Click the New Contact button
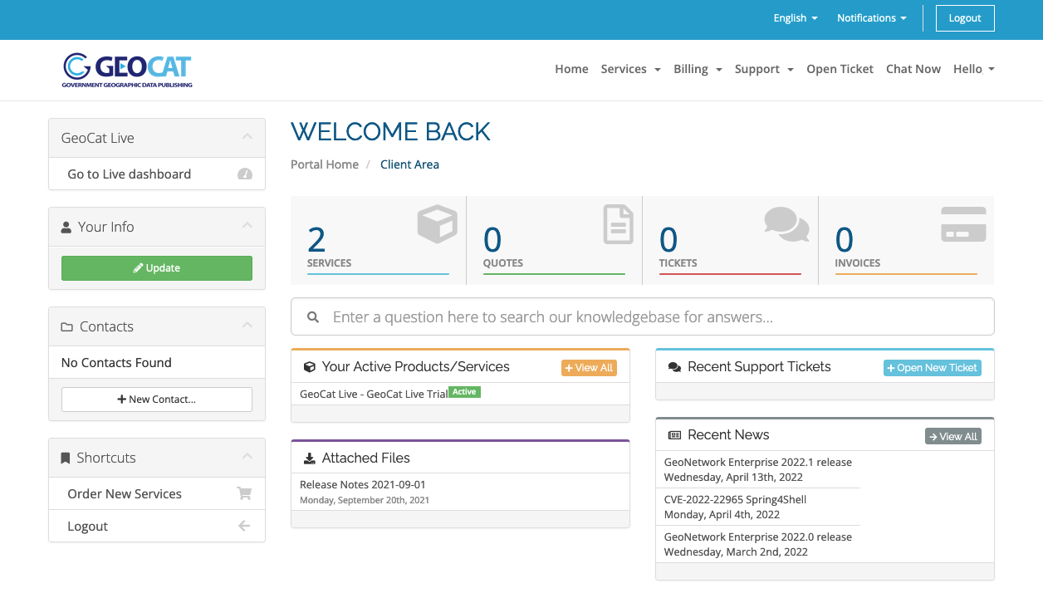1043x598 pixels. [x=157, y=399]
